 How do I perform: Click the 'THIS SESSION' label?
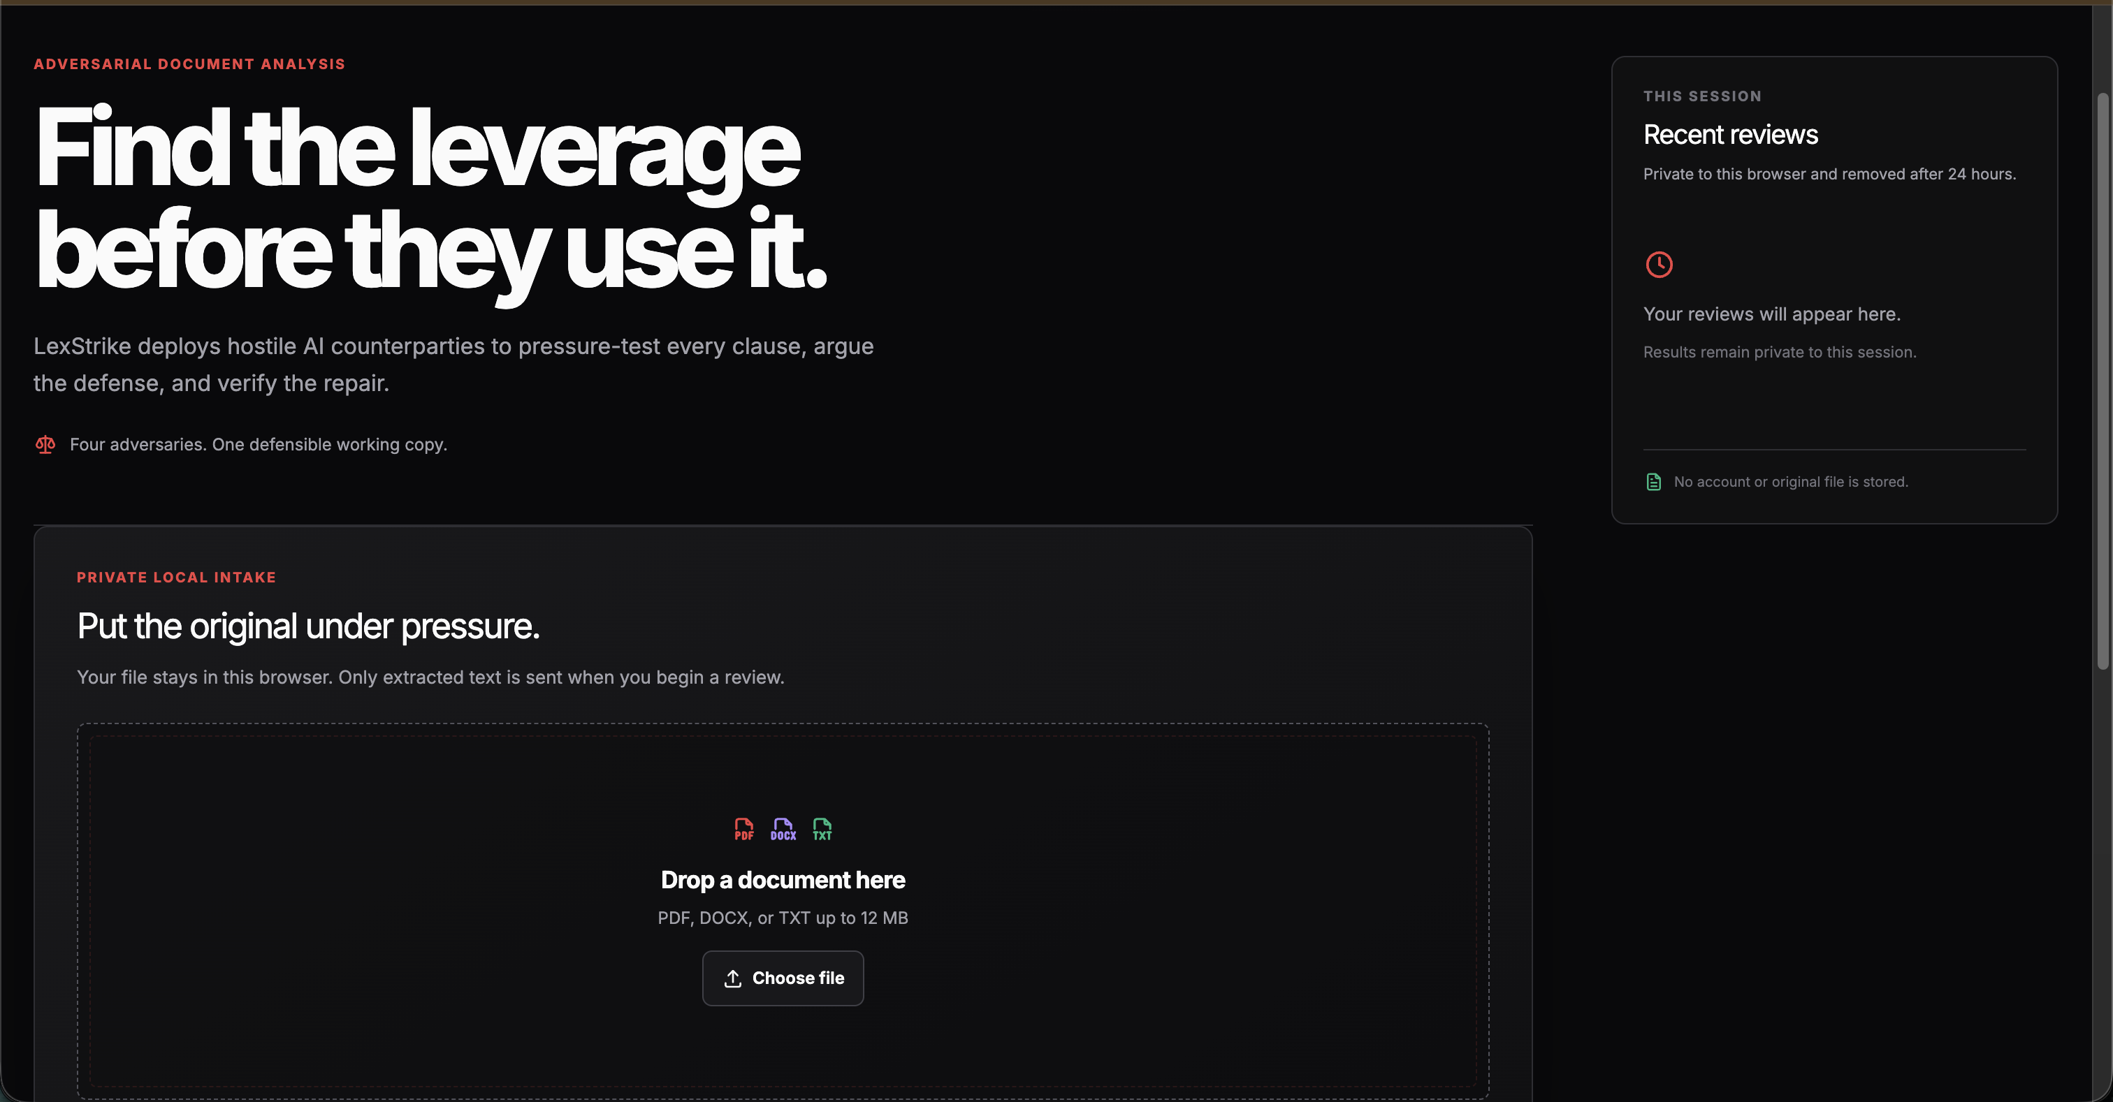tap(1702, 96)
